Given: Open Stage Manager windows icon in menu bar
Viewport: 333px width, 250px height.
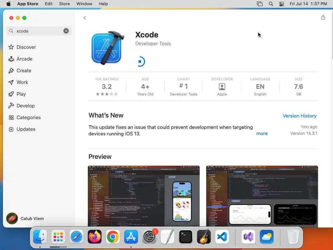Looking at the screenshot, I should coord(260,4).
